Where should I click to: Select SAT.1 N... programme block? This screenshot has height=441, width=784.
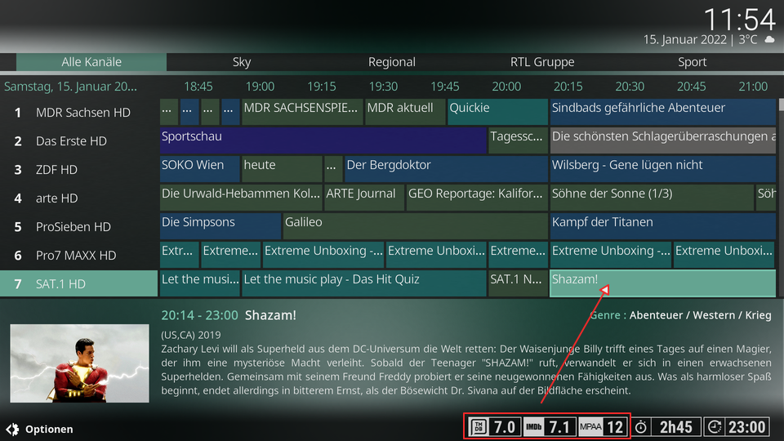[x=518, y=283]
